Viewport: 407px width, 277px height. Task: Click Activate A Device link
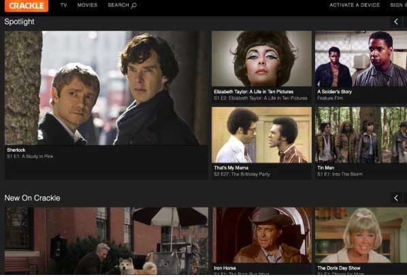click(x=355, y=5)
